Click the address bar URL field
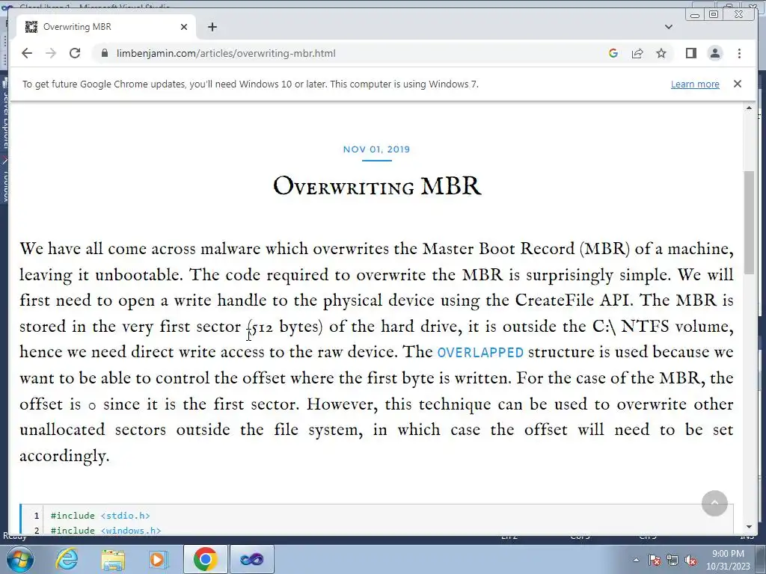 tap(226, 53)
